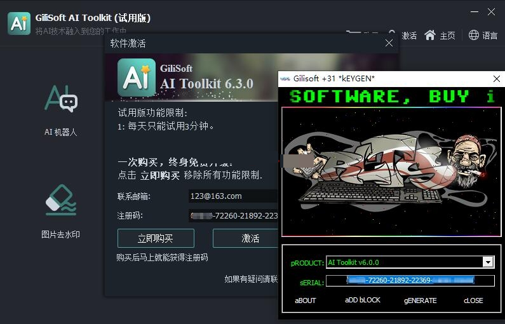The image size is (505, 324).
Task: Click the text 购买后马上就能获得注册码
Action: pos(163,258)
